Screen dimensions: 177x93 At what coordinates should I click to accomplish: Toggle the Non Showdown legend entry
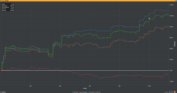83,92
